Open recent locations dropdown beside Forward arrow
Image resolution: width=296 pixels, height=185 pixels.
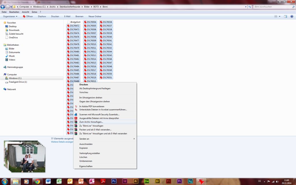(x=11, y=7)
